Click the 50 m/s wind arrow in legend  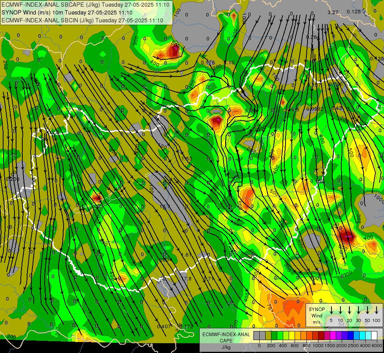pos(368,310)
